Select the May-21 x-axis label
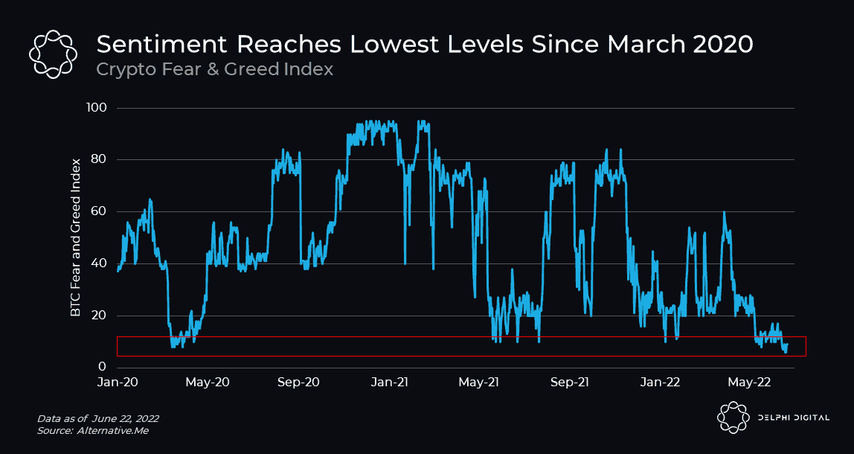The image size is (854, 454). (x=478, y=383)
